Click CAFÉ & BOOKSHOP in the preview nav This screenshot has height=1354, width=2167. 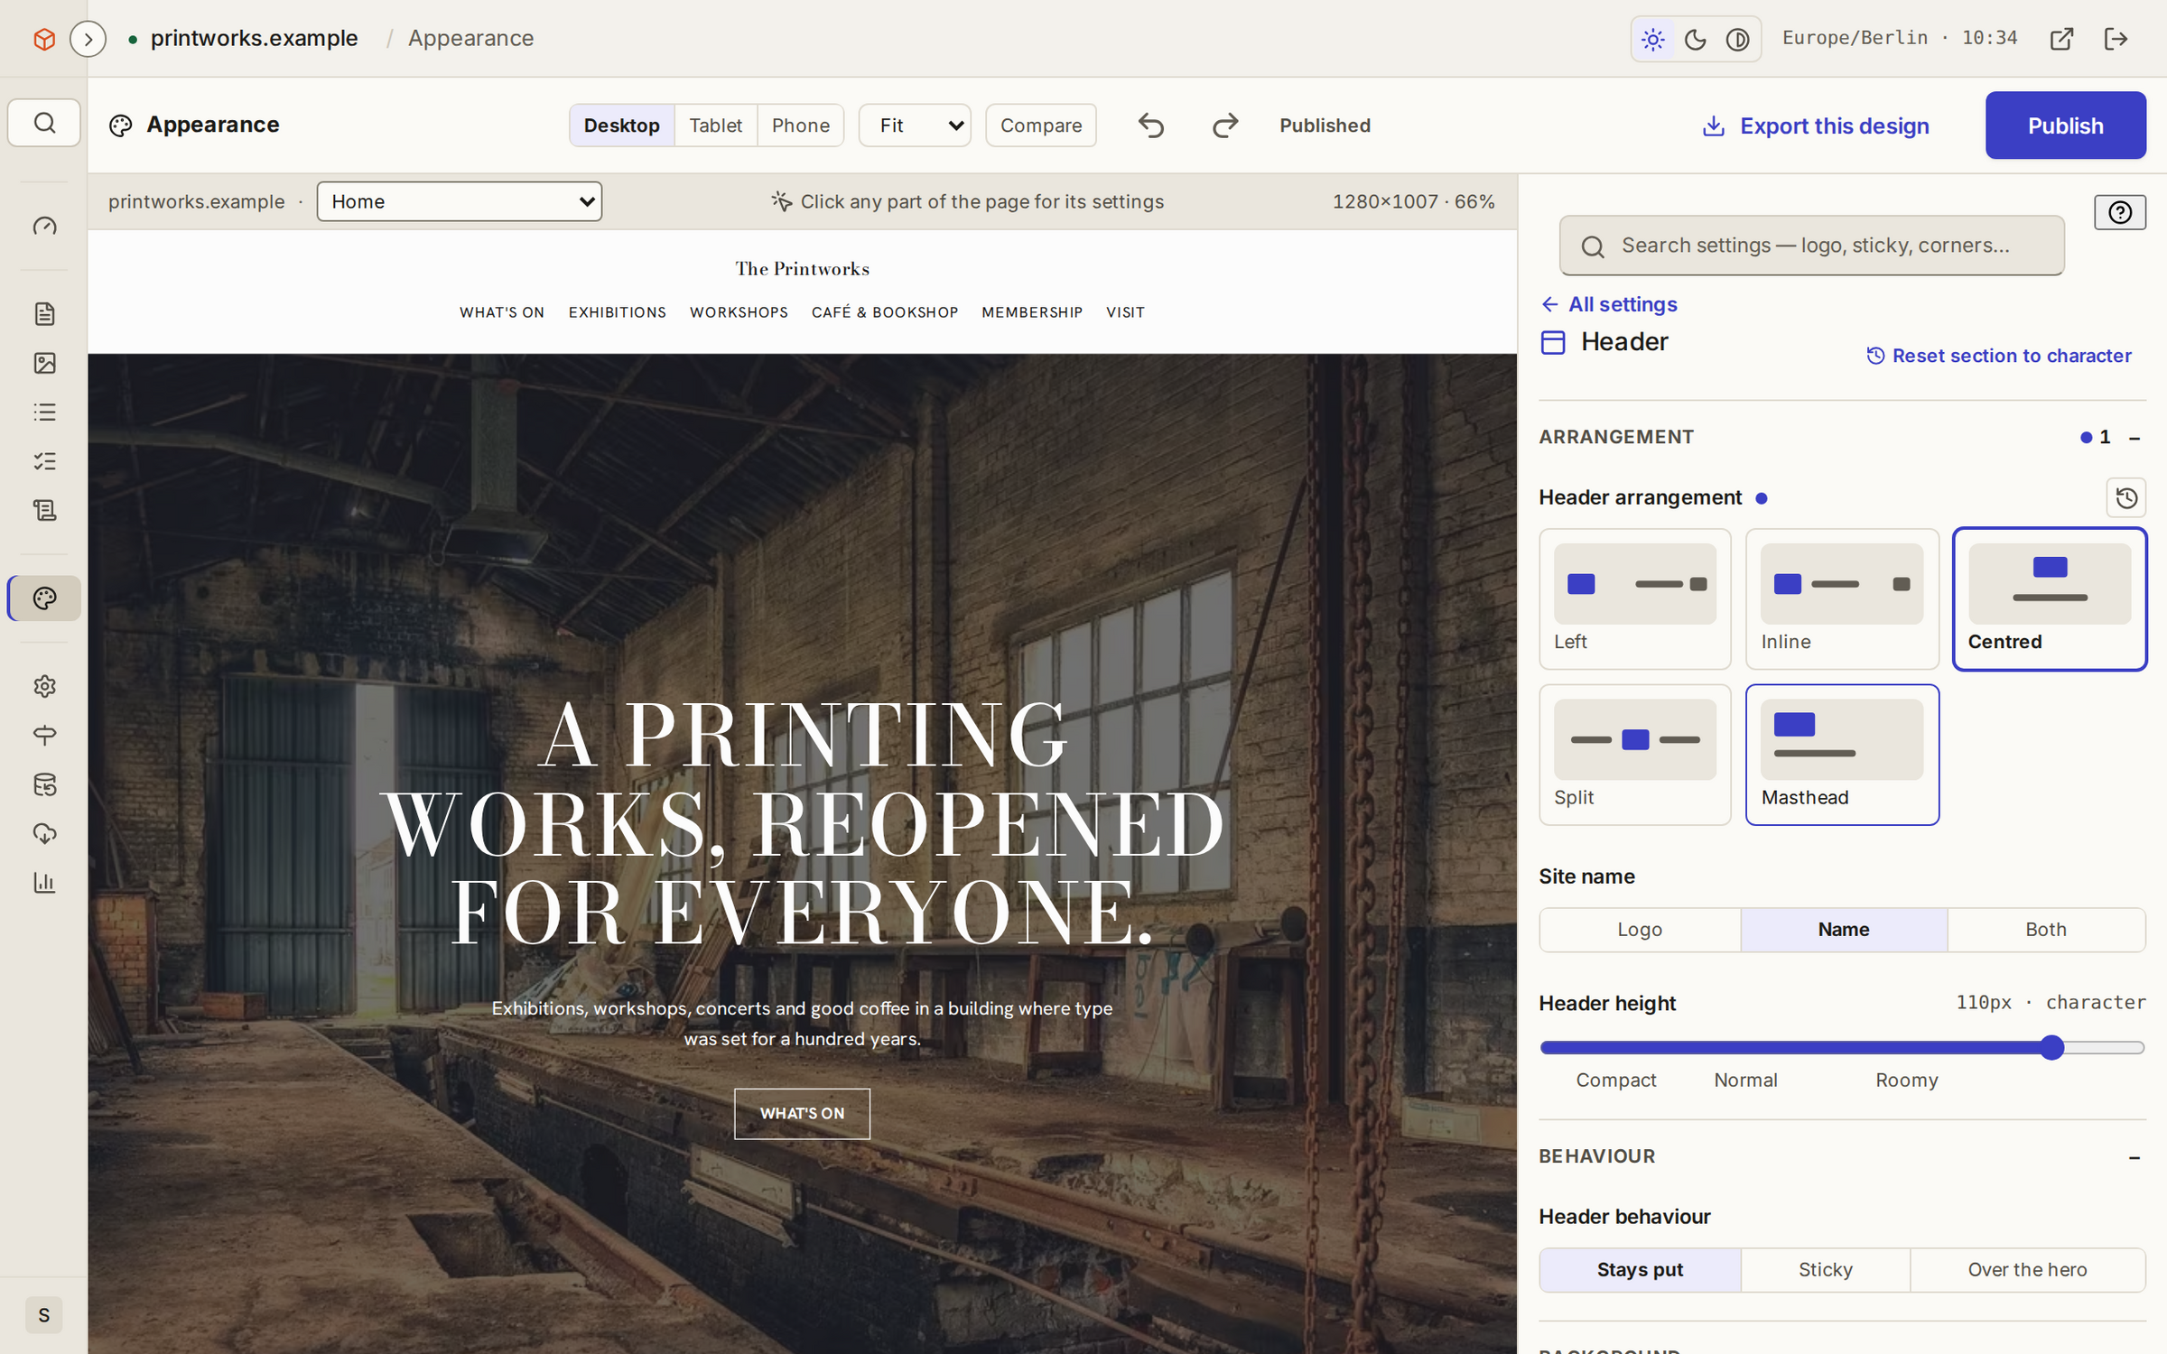click(x=885, y=312)
